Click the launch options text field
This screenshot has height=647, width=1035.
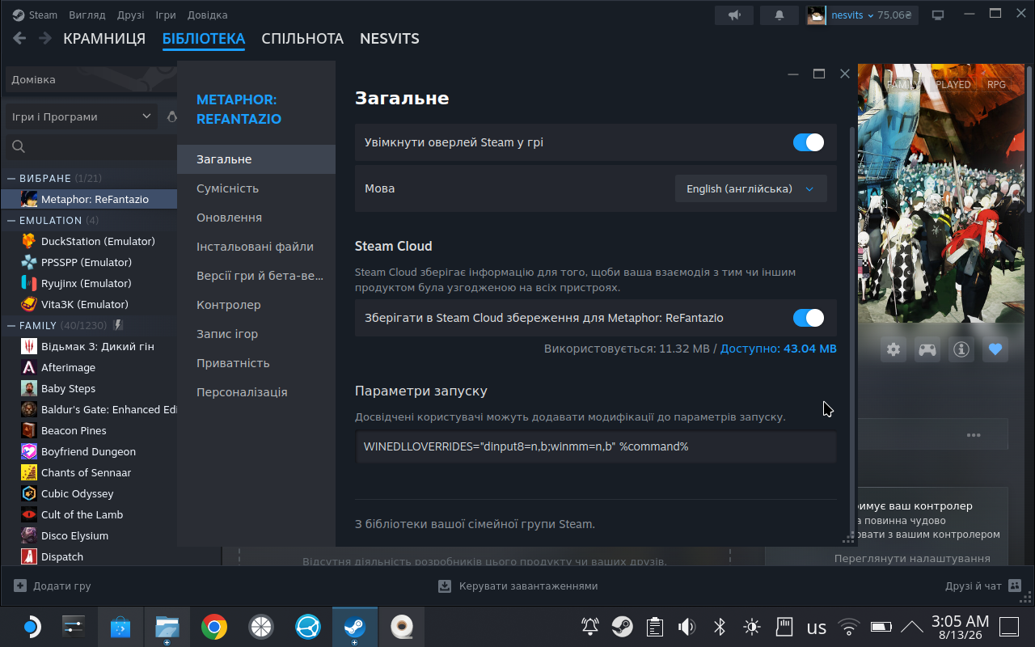596,446
